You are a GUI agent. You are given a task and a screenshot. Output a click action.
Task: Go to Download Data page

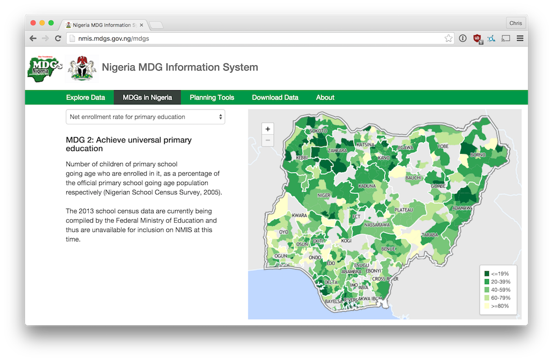coord(275,98)
